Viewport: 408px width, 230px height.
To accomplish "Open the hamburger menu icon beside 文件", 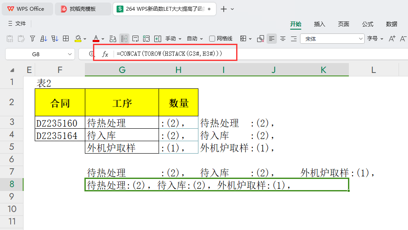I will coord(10,24).
